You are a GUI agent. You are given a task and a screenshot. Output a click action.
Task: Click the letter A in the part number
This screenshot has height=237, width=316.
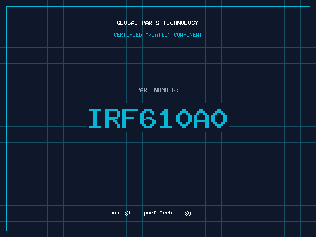point(202,118)
